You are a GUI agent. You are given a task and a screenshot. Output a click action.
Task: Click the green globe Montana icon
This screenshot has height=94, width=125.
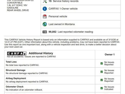(45, 24)
